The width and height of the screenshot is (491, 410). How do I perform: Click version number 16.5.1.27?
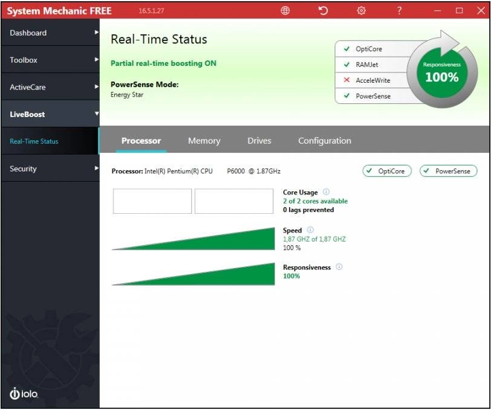[151, 11]
